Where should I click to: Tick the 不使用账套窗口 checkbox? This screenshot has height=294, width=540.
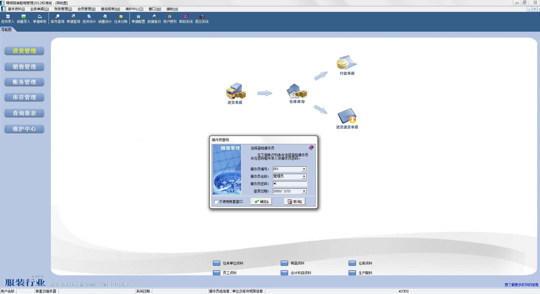tap(216, 202)
